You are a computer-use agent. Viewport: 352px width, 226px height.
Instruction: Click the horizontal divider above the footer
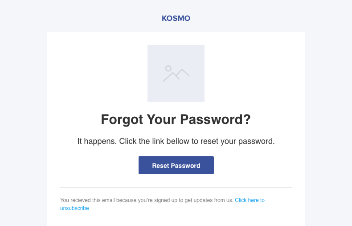176,187
